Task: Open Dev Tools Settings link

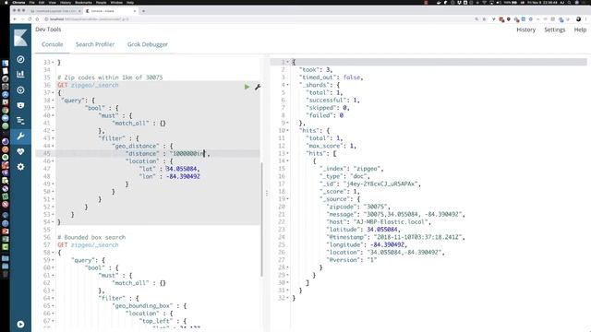Action: click(x=554, y=30)
